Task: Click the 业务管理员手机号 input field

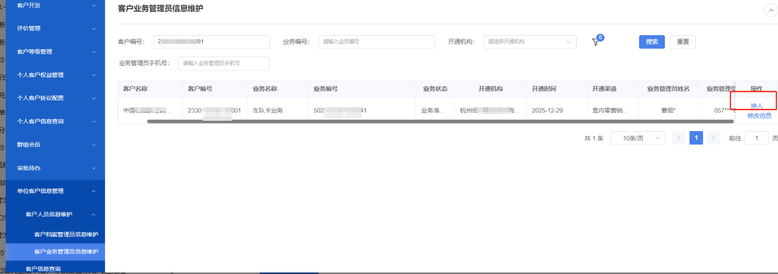Action: pos(223,63)
